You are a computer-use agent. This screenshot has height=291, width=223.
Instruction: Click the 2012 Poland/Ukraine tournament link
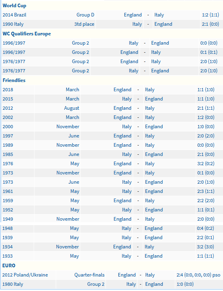pos(25,275)
